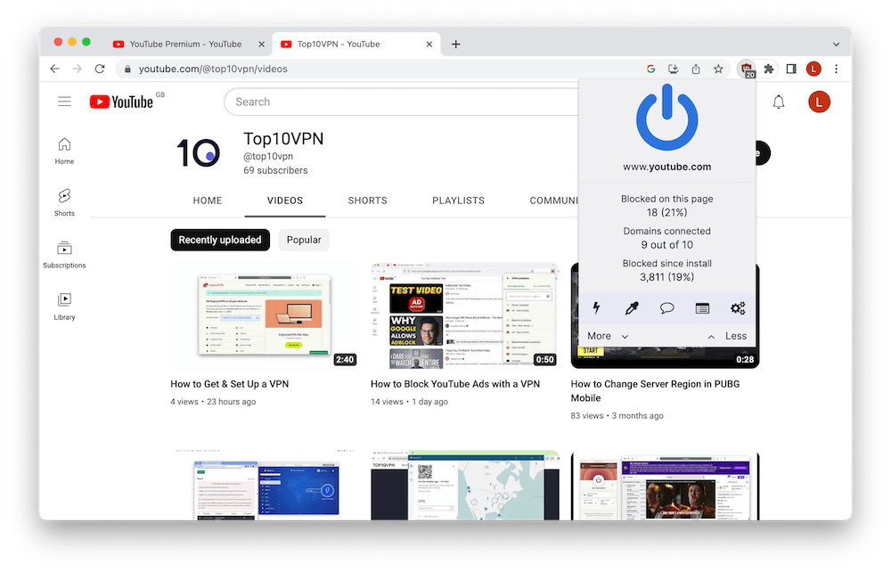The image size is (891, 572).
Task: Focus the YouTube Search field
Action: (402, 102)
